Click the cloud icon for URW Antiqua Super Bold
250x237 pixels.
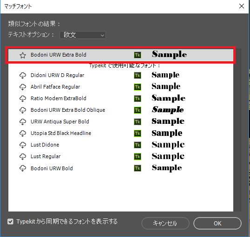[23, 122]
